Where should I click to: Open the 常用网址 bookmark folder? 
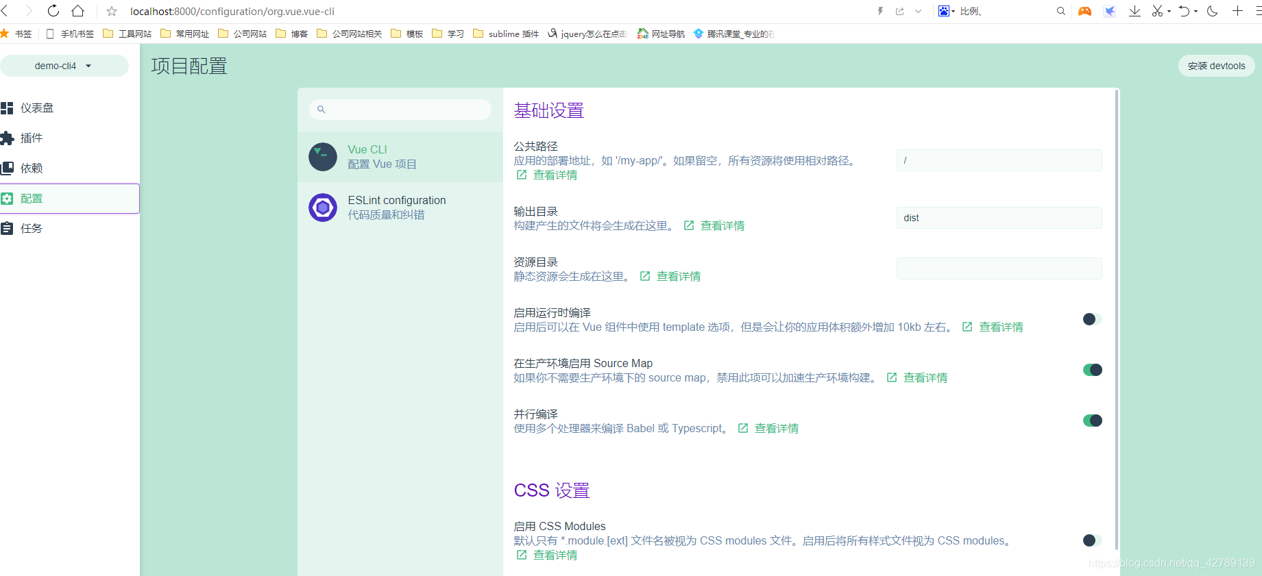click(x=185, y=34)
